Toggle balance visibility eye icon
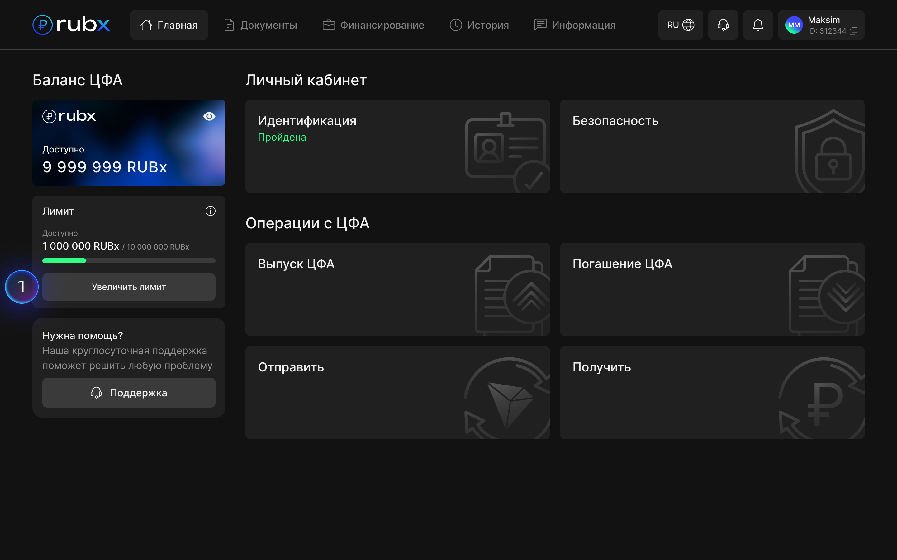Screen dimensions: 897x560 click(209, 116)
